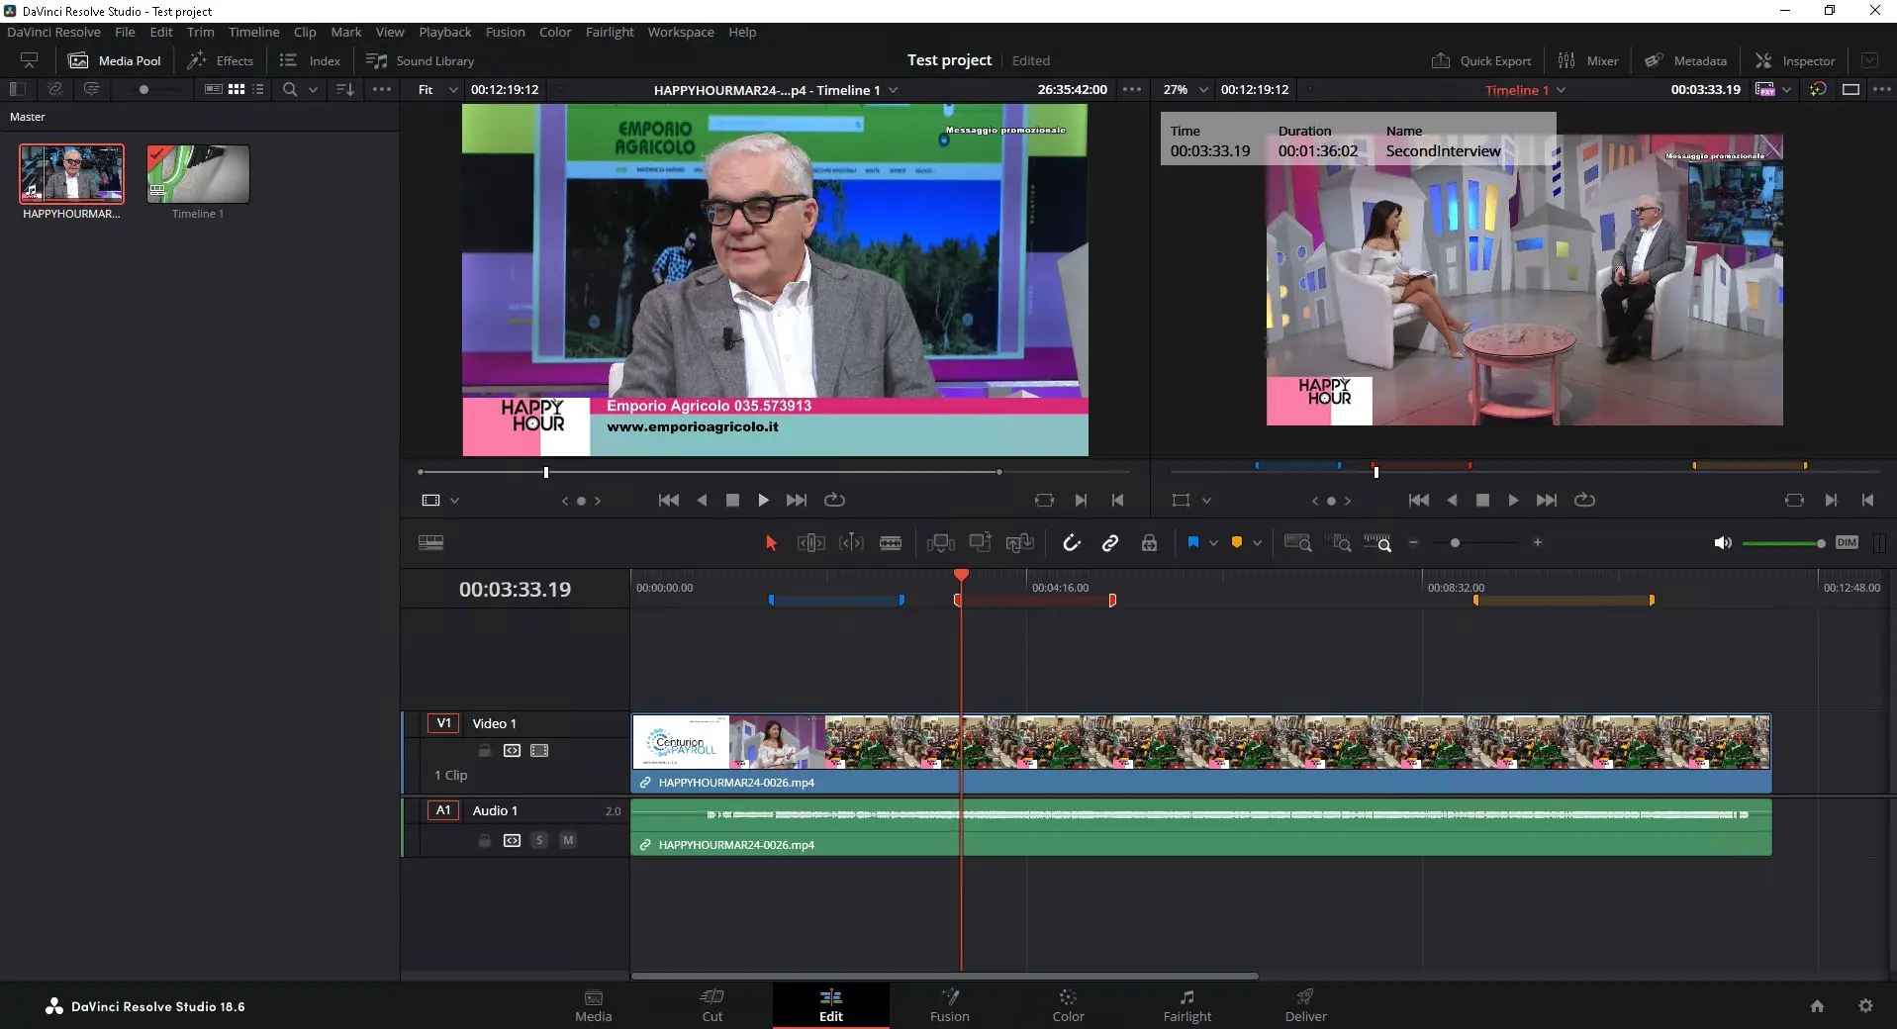Open the Fairlight menu

pyautogui.click(x=609, y=33)
